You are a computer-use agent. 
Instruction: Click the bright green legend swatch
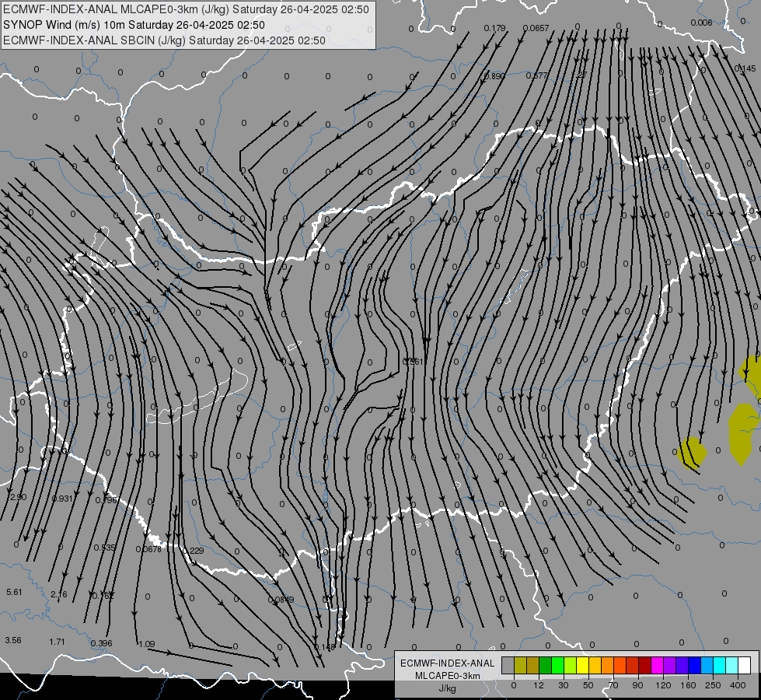point(558,665)
